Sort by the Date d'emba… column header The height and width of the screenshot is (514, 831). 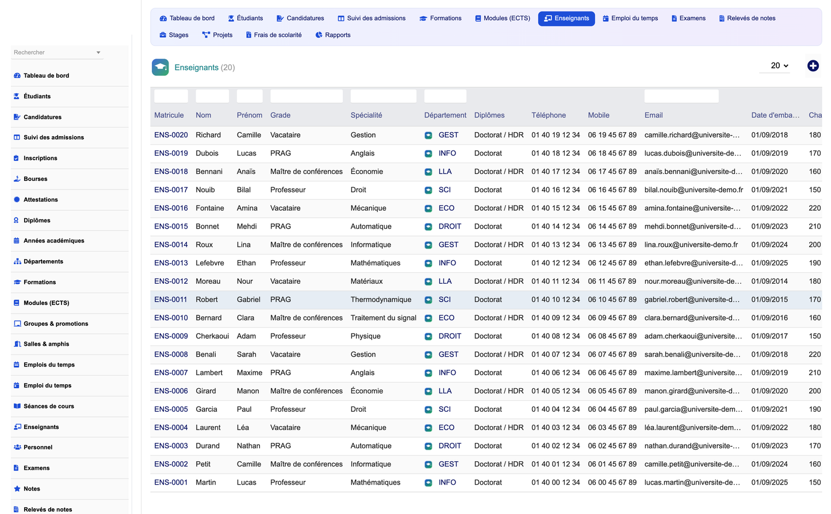(775, 115)
